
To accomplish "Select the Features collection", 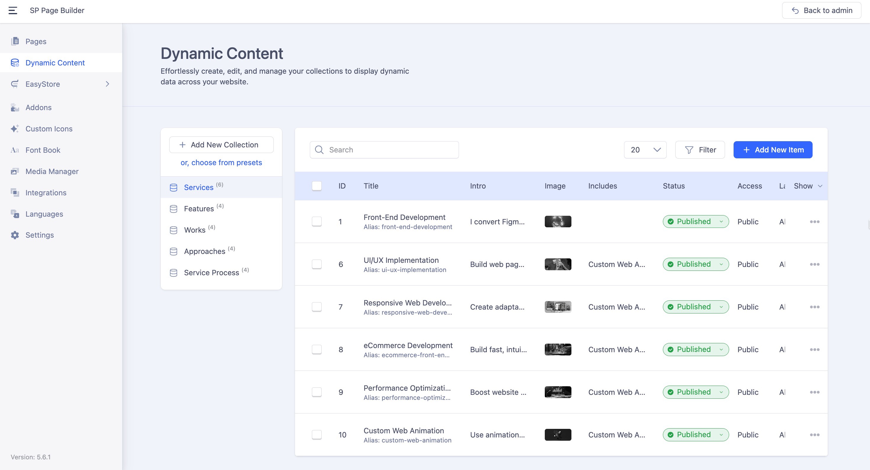I will (x=199, y=209).
